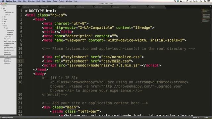Open the Edit menu
Viewport: 212px width, 119px height.
pyautogui.click(x=24, y=1)
